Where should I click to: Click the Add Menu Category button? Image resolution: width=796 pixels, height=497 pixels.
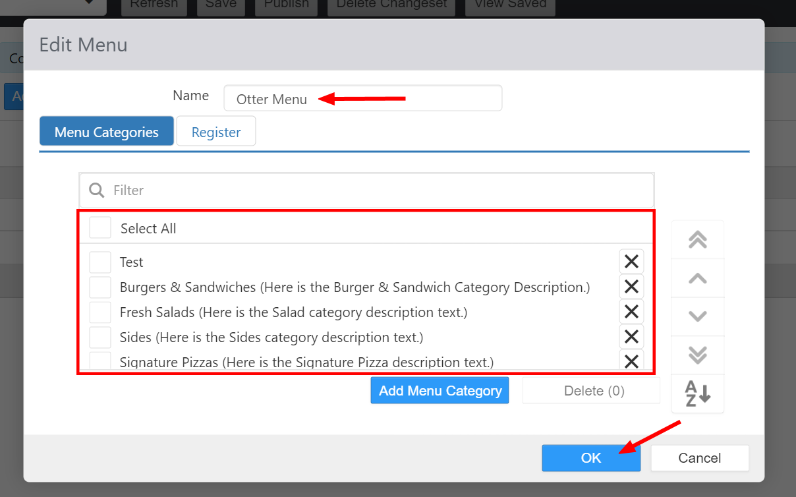click(x=440, y=391)
